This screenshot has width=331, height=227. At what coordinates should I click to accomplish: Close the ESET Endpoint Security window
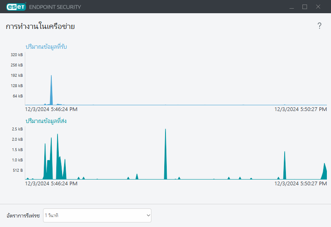pos(318,7)
